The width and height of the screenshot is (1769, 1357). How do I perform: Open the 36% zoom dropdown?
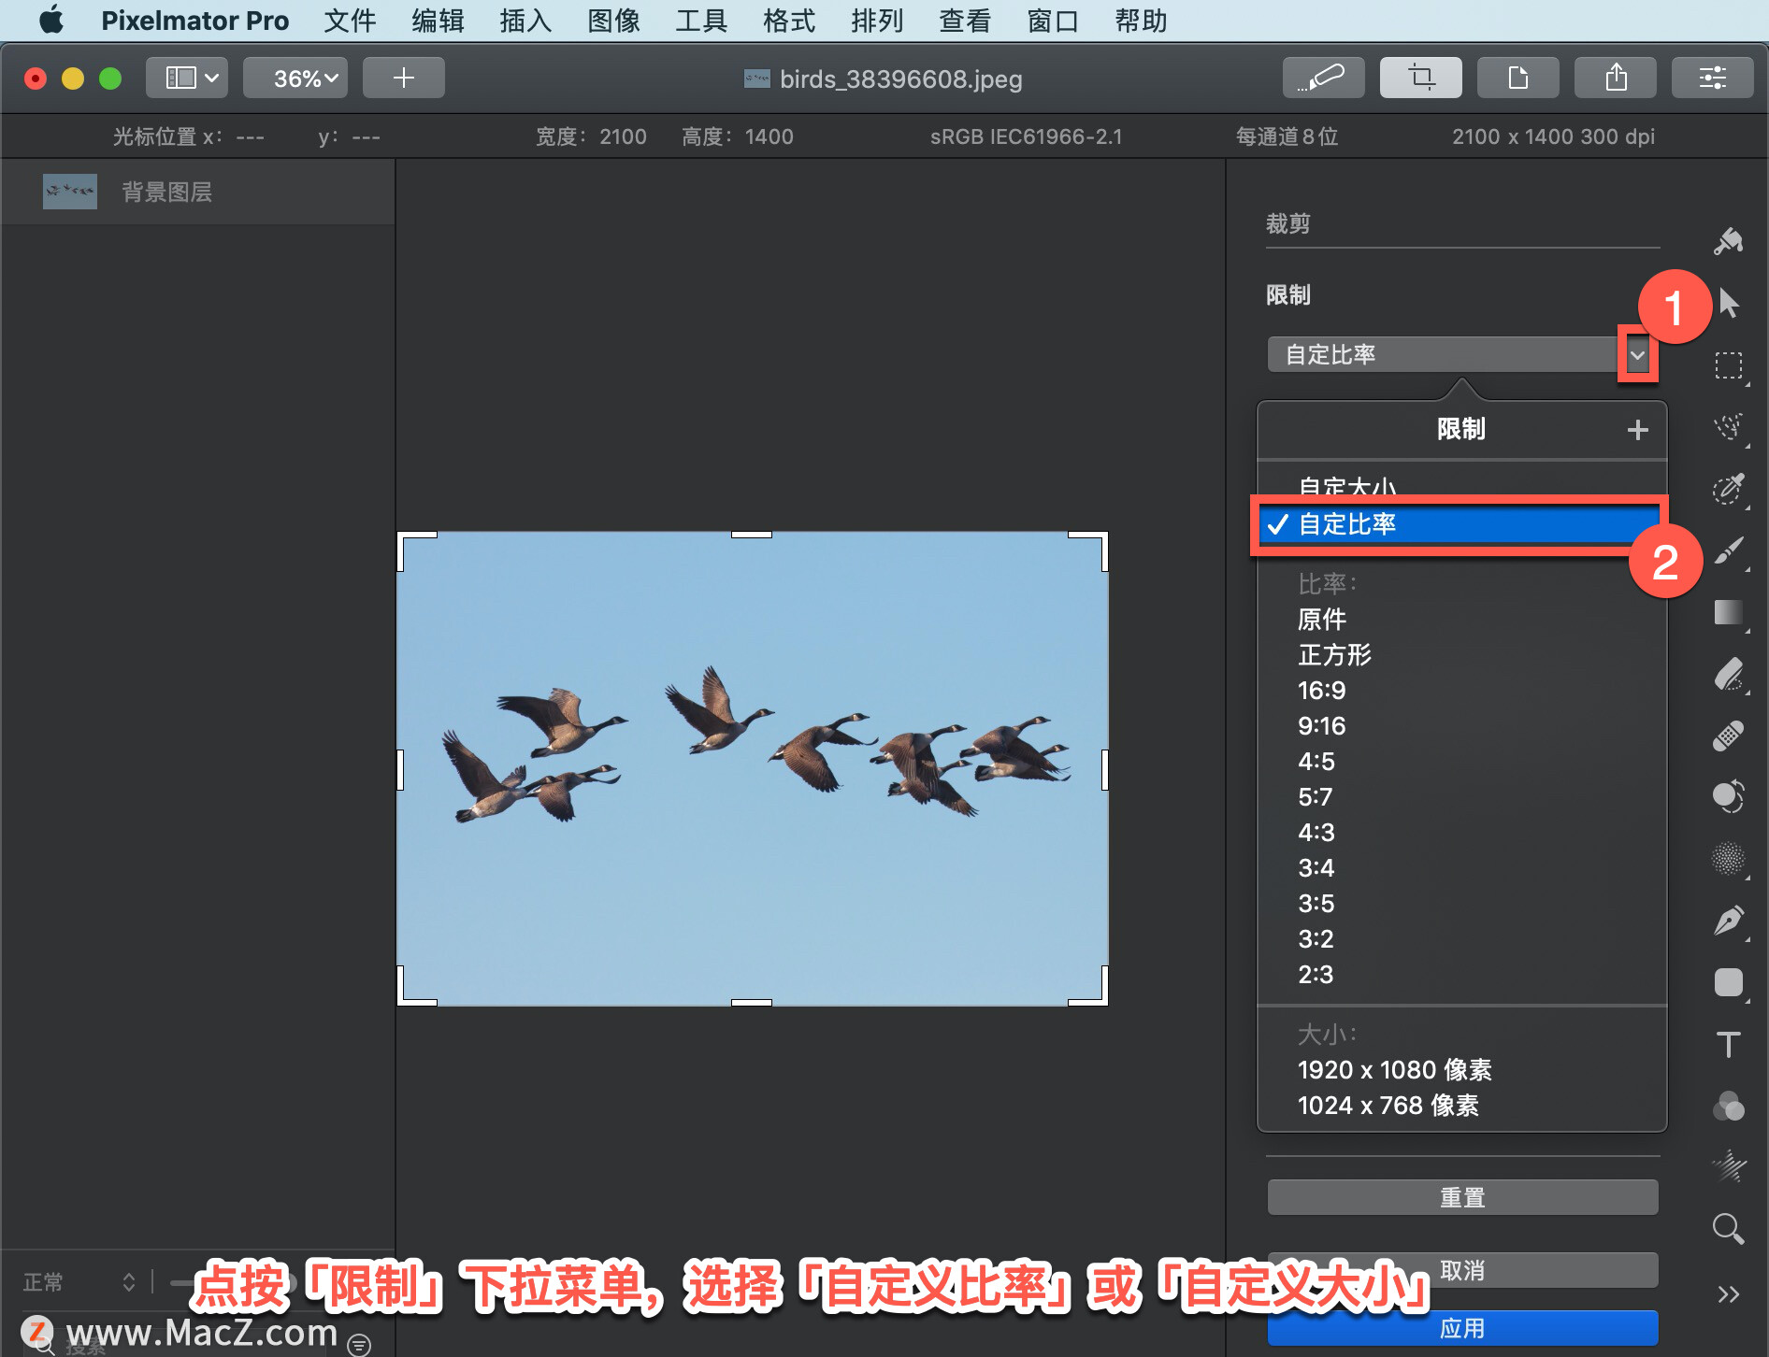[x=295, y=78]
